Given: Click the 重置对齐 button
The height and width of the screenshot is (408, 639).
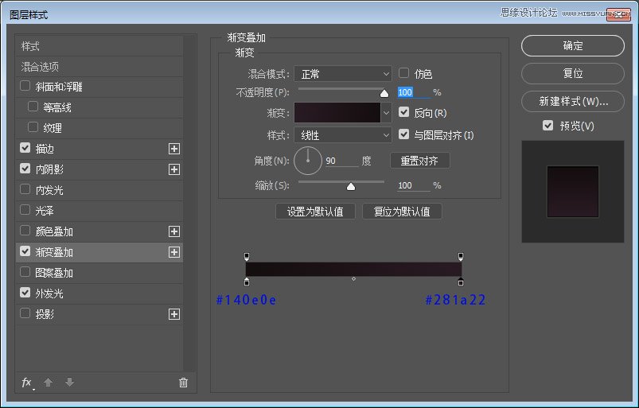Looking at the screenshot, I should coord(419,161).
